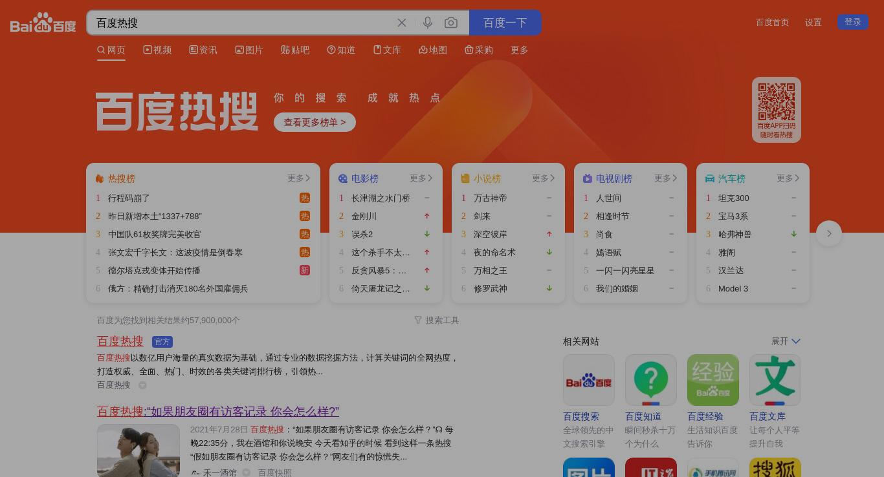
Task: Open 搜索工具 filter options
Action: [x=437, y=320]
